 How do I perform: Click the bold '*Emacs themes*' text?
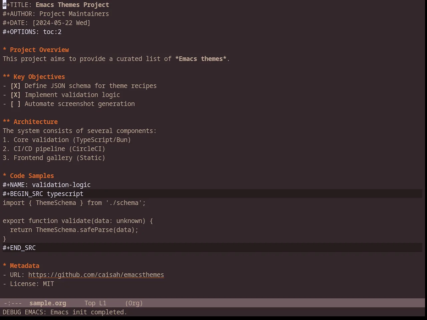point(201,59)
